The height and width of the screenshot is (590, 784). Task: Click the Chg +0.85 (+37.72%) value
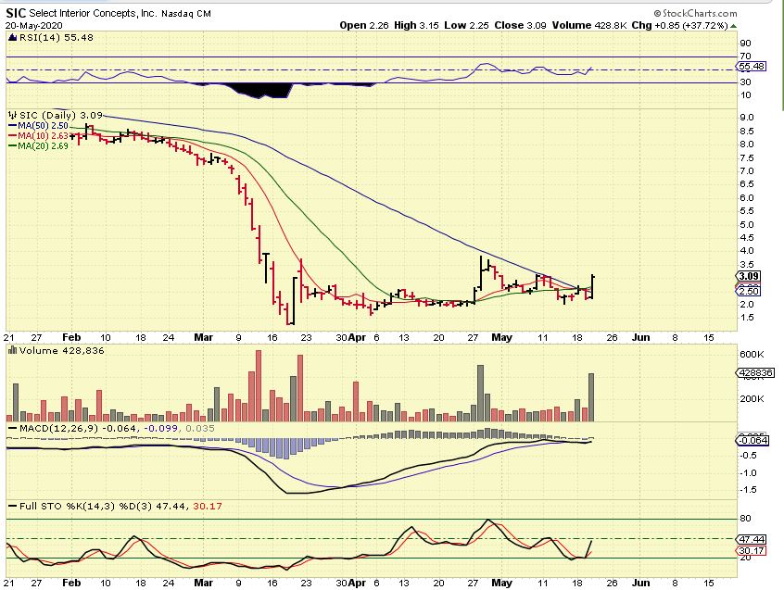coord(679,26)
